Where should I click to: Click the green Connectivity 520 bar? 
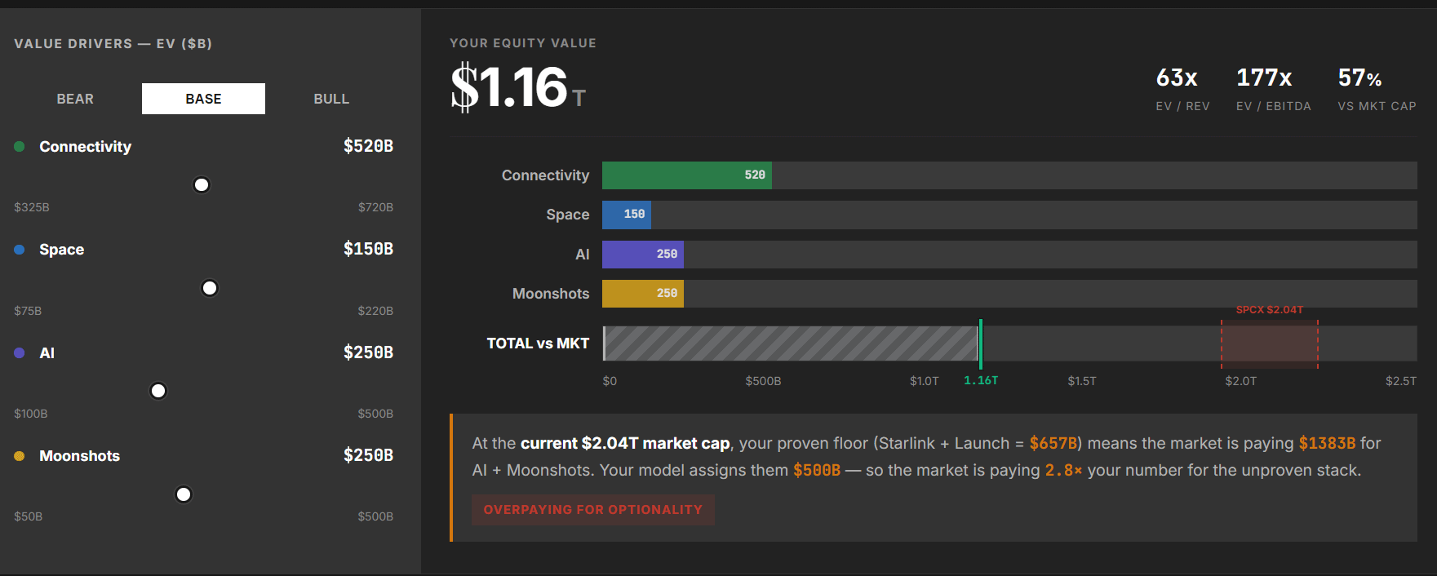point(687,175)
